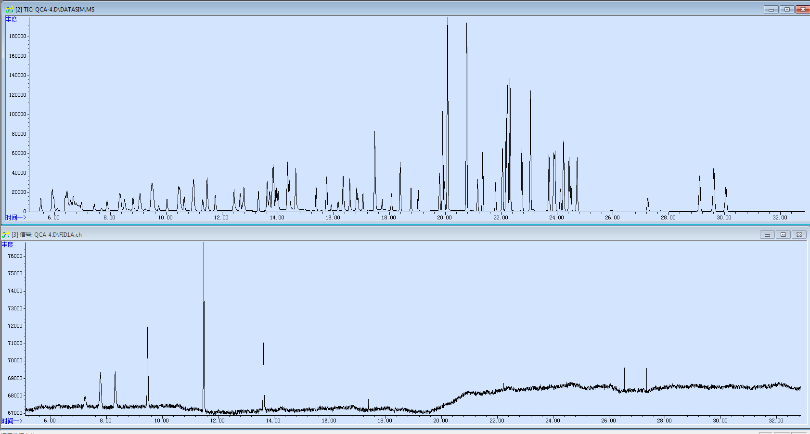810x434 pixels.
Task: Click the 时间--> label under the FID plot
Action: (12, 421)
